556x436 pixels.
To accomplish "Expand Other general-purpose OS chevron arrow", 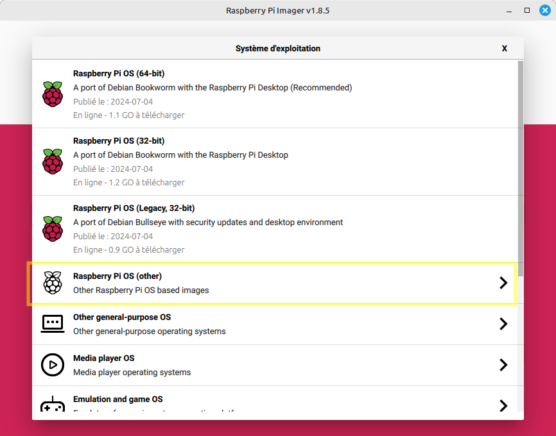I will [x=503, y=324].
